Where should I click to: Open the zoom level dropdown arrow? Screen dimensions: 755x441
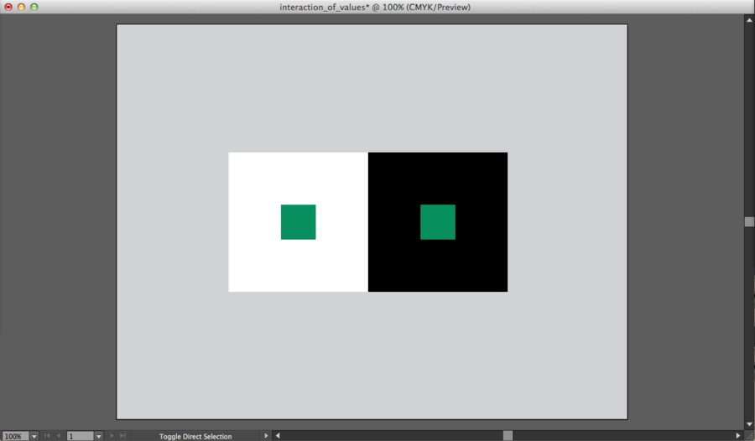[x=34, y=436]
